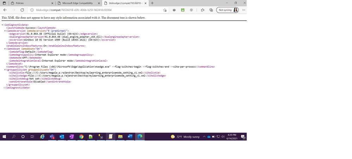Click the green extension icon

coord(183,10)
